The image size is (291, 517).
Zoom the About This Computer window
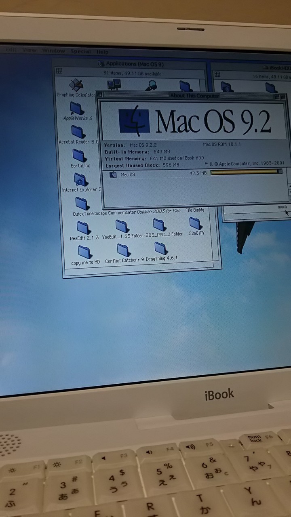click(277, 97)
